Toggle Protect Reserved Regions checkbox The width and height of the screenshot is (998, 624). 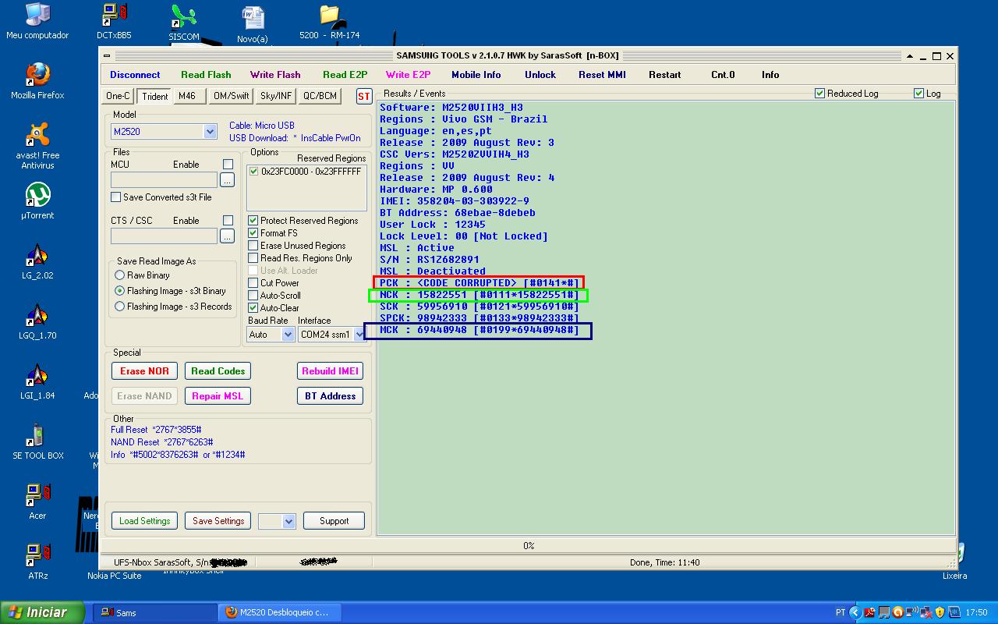pyautogui.click(x=253, y=221)
